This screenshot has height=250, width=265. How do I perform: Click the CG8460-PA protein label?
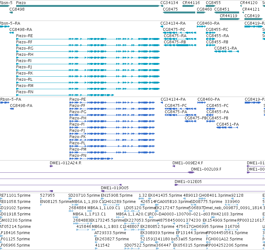[209, 99]
